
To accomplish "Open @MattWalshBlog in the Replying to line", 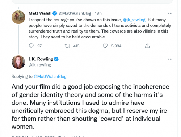I will click(50, 77).
